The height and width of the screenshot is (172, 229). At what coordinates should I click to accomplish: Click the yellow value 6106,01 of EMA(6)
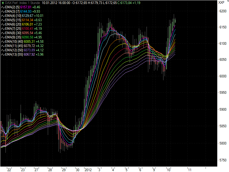tap(27, 24)
